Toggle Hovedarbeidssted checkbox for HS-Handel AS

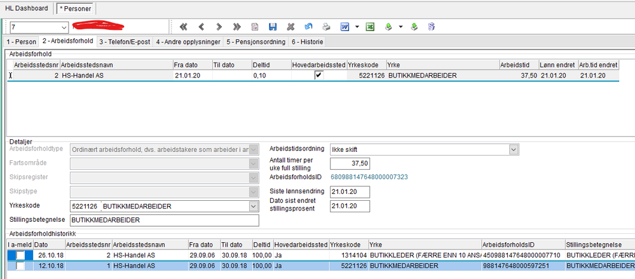click(319, 76)
